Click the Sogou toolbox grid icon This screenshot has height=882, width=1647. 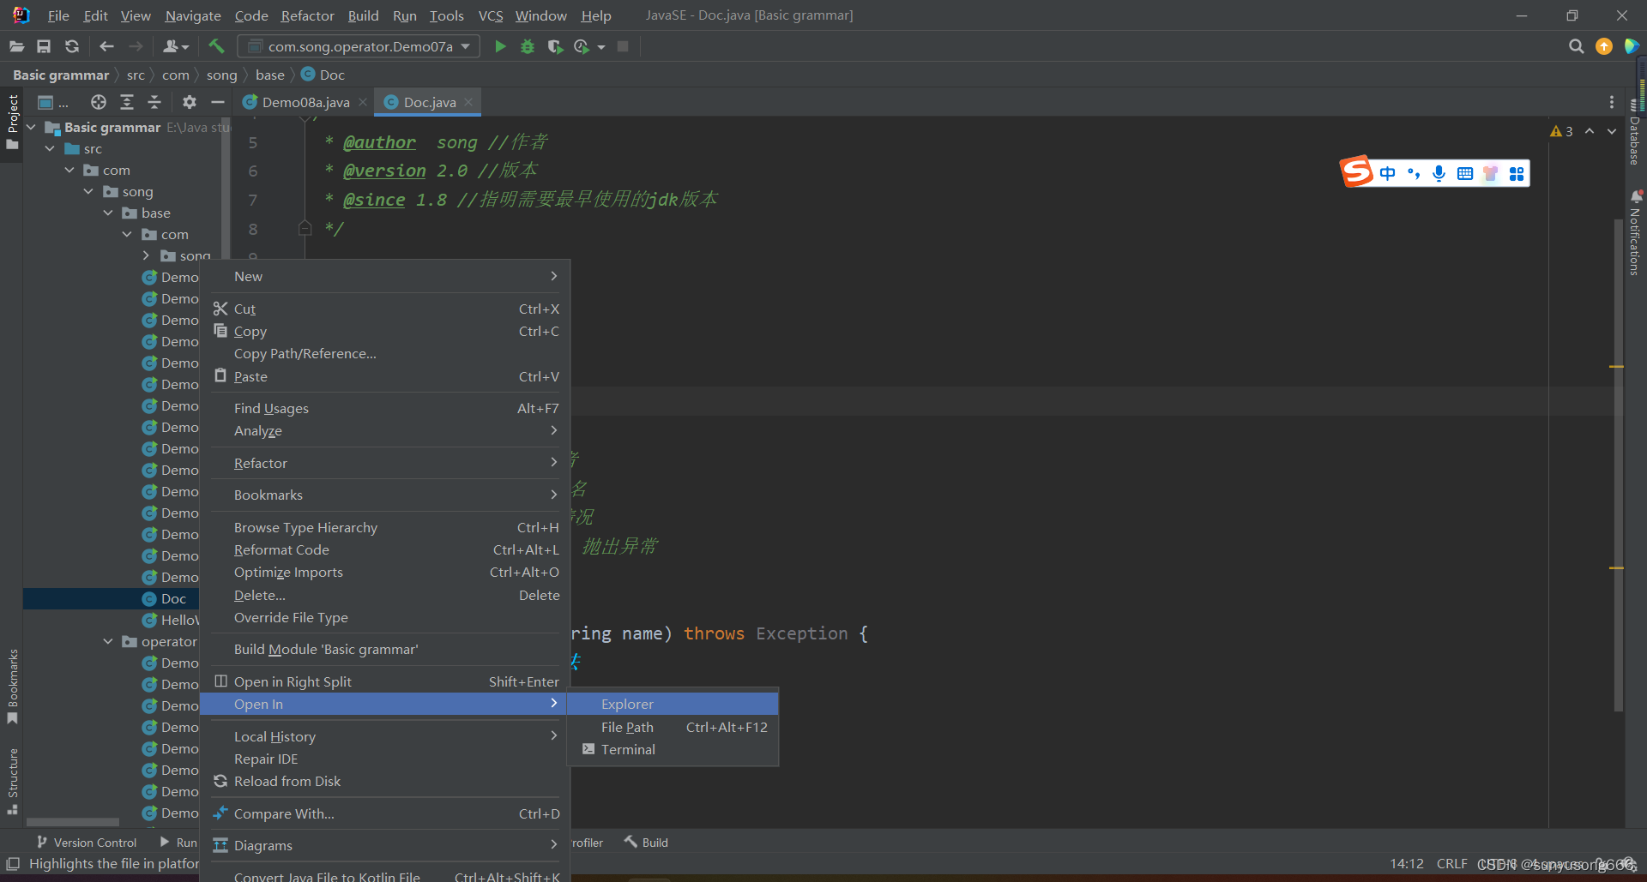coord(1517,174)
